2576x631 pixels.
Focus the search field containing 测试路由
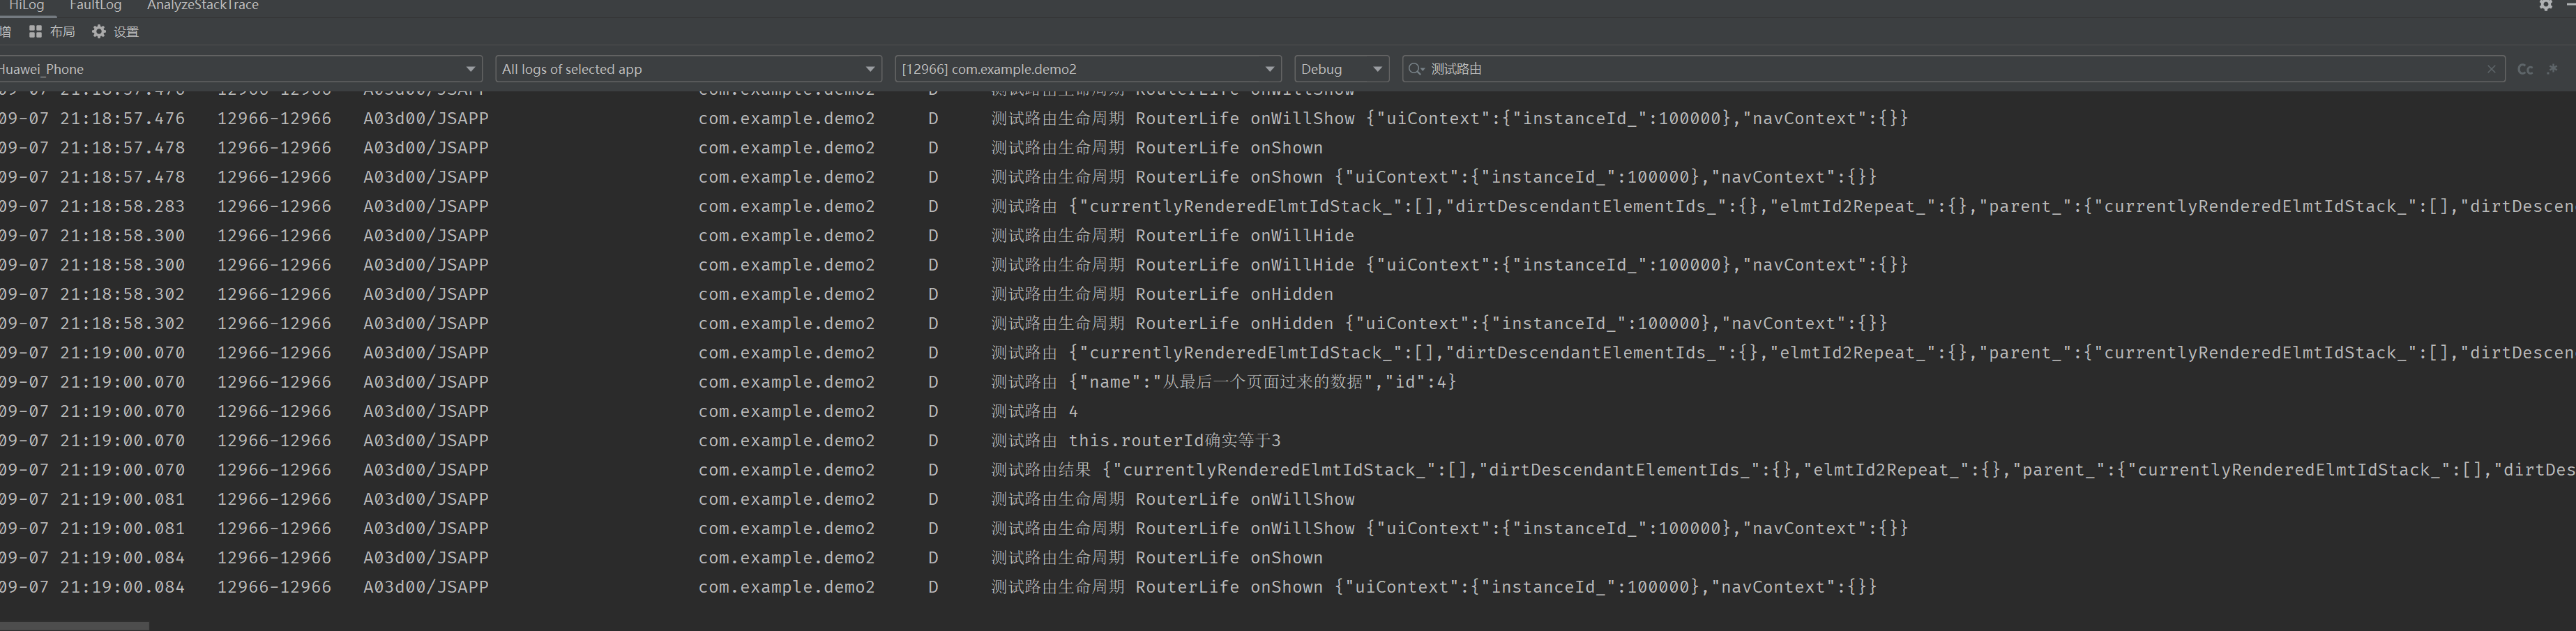click(1953, 69)
